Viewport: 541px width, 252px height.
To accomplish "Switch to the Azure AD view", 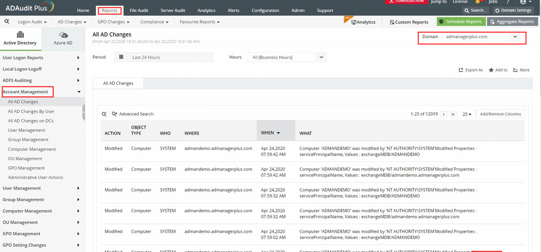I will [x=62, y=39].
